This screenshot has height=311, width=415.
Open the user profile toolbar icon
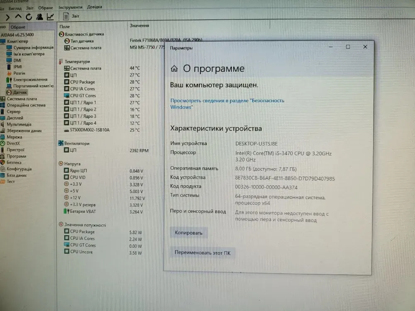39,17
